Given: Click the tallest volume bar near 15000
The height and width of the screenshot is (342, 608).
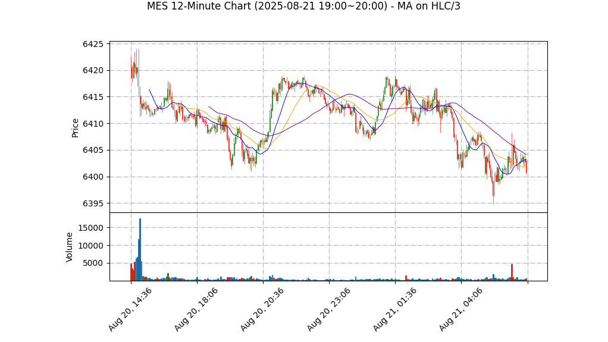Looking at the screenshot, I should point(140,249).
